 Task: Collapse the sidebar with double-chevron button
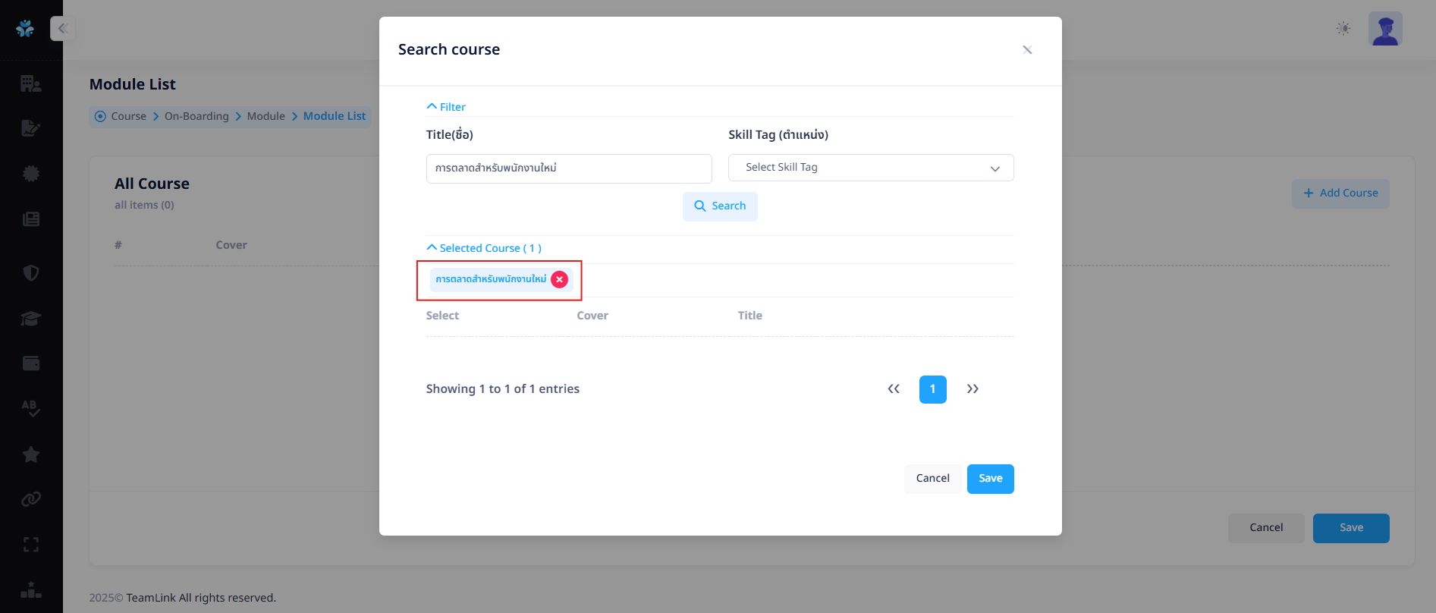click(x=62, y=29)
